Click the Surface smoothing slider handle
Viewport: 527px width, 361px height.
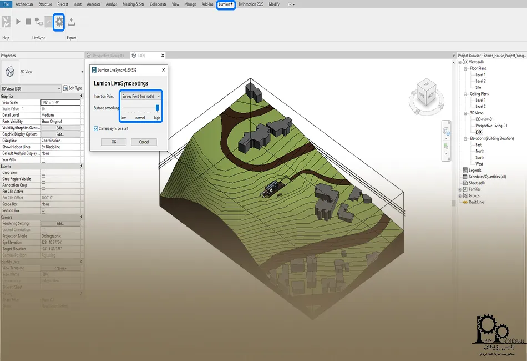[x=158, y=108]
